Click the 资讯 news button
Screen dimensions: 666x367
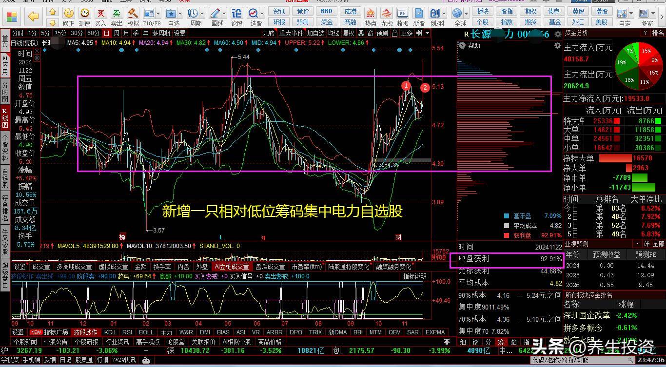[x=279, y=11]
